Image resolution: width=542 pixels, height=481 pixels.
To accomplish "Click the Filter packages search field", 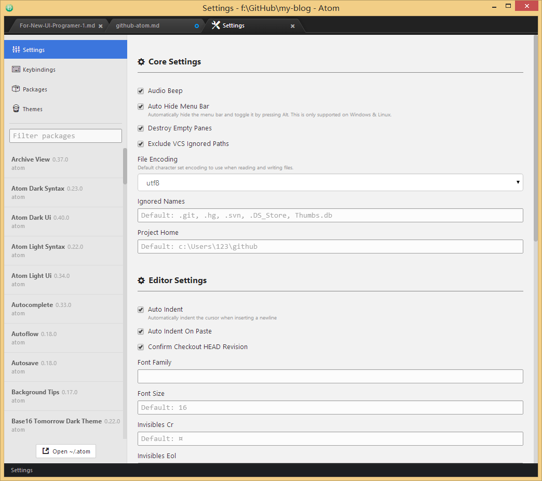I will pos(66,136).
